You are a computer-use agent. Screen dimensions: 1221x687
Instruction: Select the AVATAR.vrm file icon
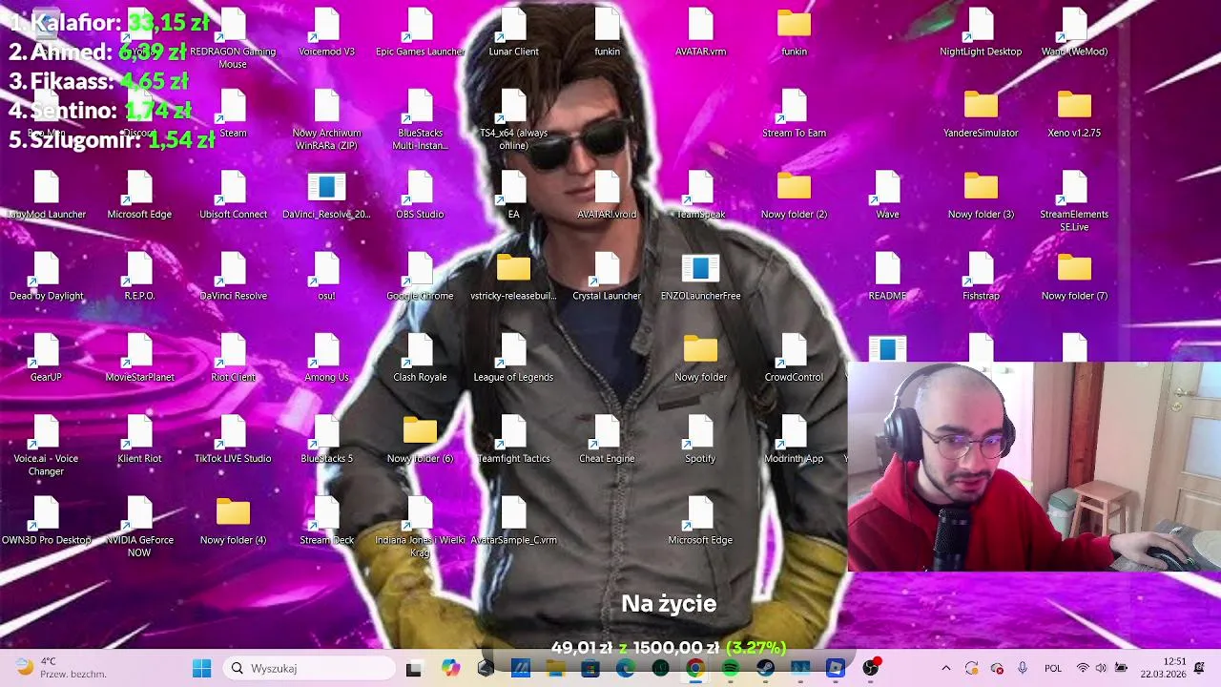click(700, 33)
